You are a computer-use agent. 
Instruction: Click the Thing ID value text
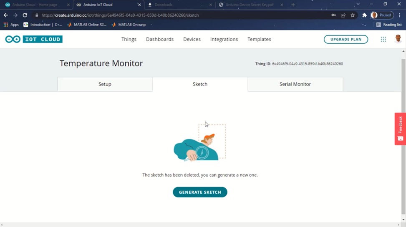tap(308, 64)
